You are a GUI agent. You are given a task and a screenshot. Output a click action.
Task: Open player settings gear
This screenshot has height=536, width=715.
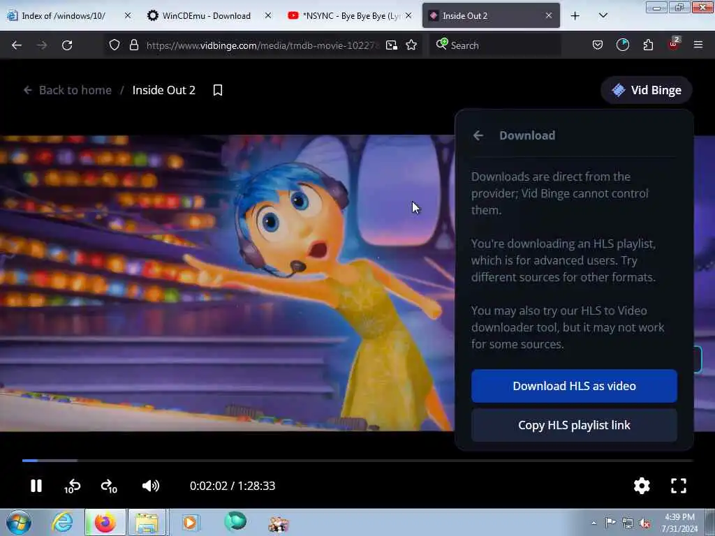click(x=642, y=486)
